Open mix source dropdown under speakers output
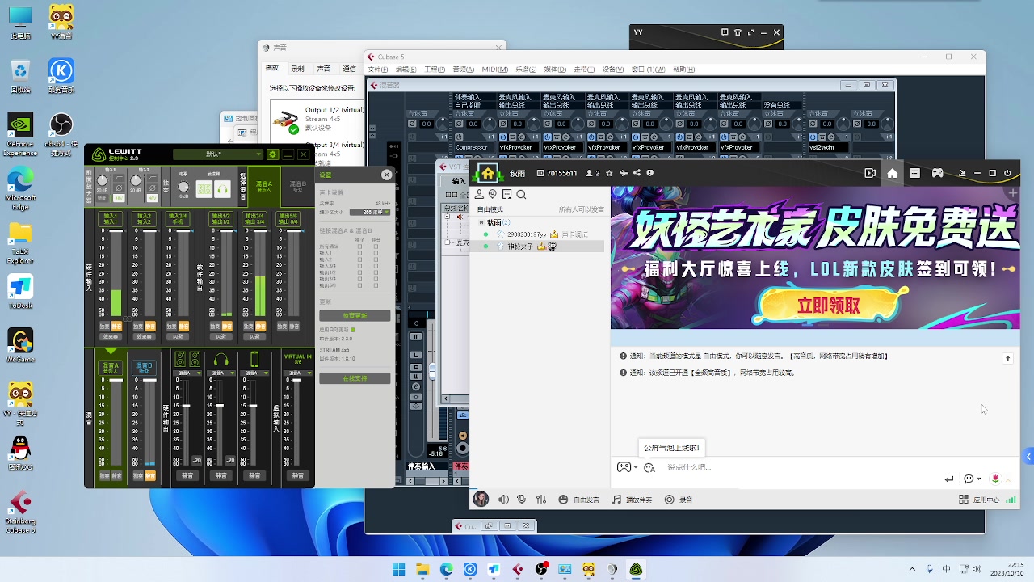This screenshot has width=1034, height=582. click(x=187, y=373)
